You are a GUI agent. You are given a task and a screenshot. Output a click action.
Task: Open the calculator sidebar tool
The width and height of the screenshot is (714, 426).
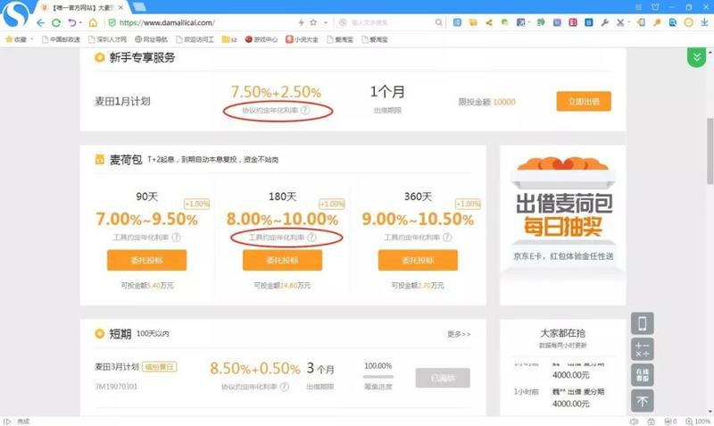point(643,349)
